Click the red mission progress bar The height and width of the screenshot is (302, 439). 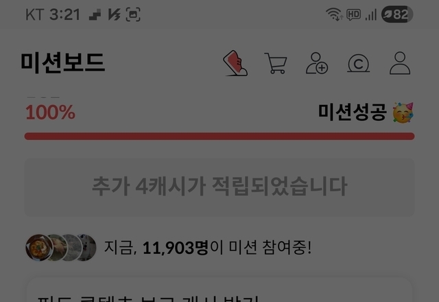(x=219, y=137)
